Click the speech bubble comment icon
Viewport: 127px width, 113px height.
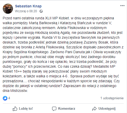click(54, 109)
